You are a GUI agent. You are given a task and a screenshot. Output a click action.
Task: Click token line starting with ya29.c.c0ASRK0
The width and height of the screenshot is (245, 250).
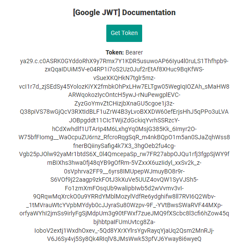(124, 61)
